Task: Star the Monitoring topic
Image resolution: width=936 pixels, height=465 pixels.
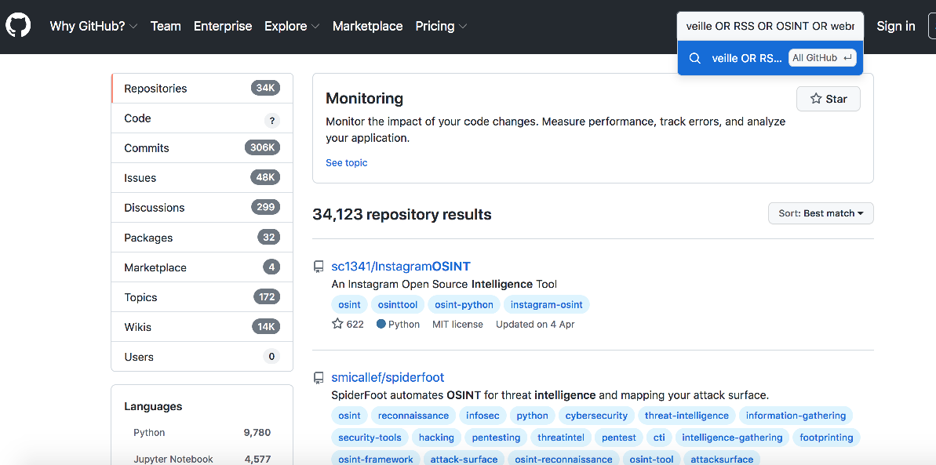Action: coord(828,99)
